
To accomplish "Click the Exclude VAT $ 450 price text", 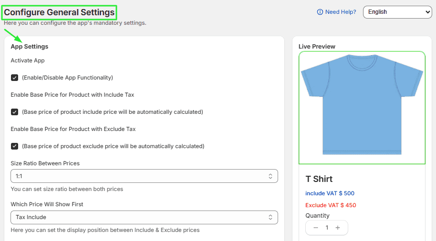I will [331, 205].
